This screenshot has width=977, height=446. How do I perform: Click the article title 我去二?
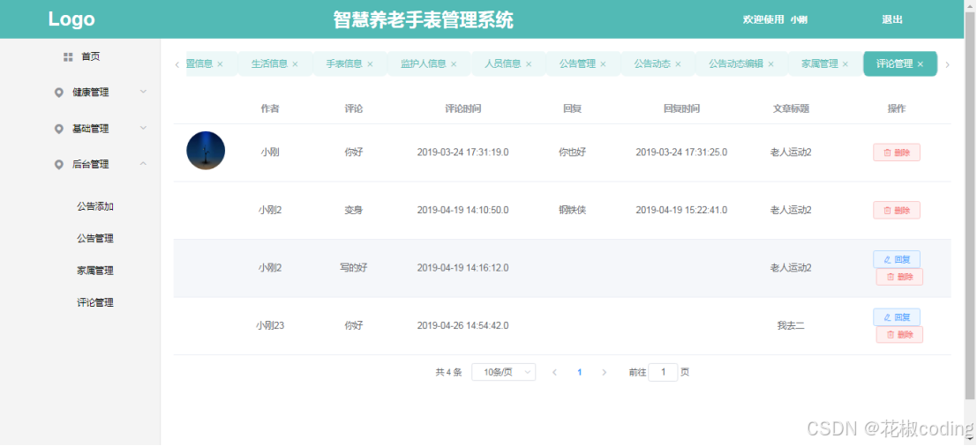(792, 326)
